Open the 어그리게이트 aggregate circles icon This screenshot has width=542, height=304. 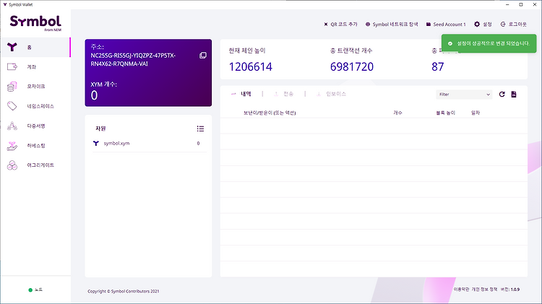pyautogui.click(x=12, y=165)
